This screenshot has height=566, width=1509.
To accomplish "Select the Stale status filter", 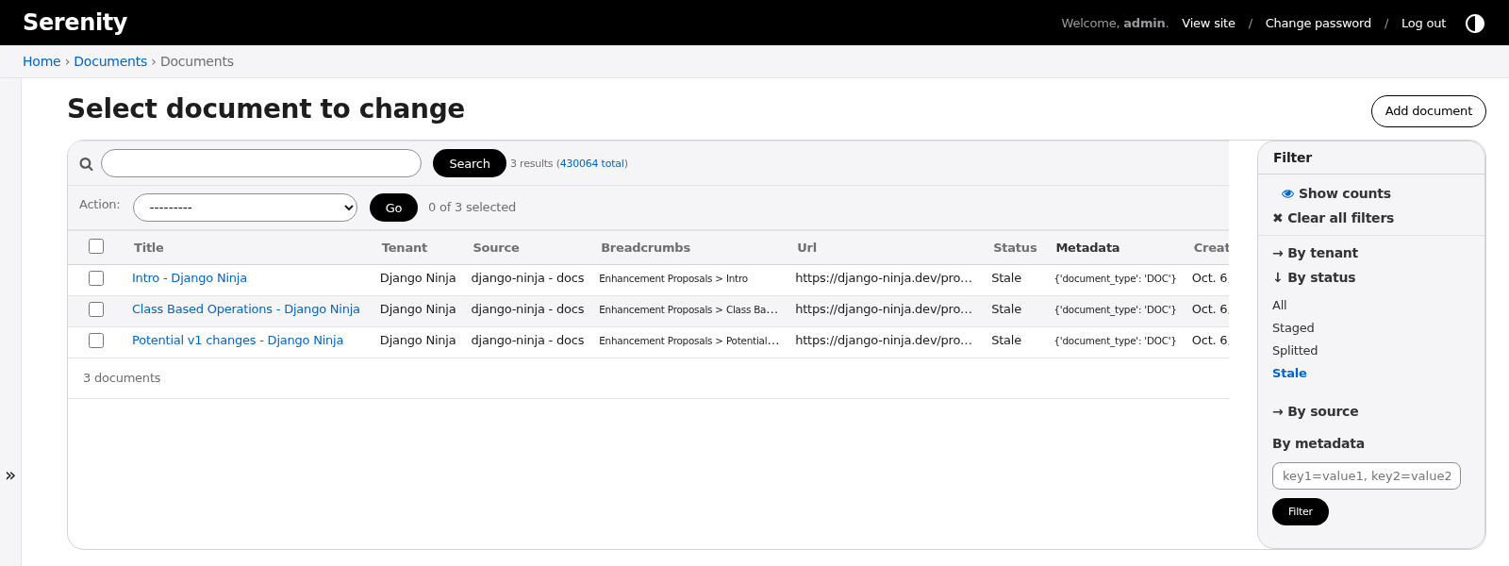I will pyautogui.click(x=1289, y=374).
